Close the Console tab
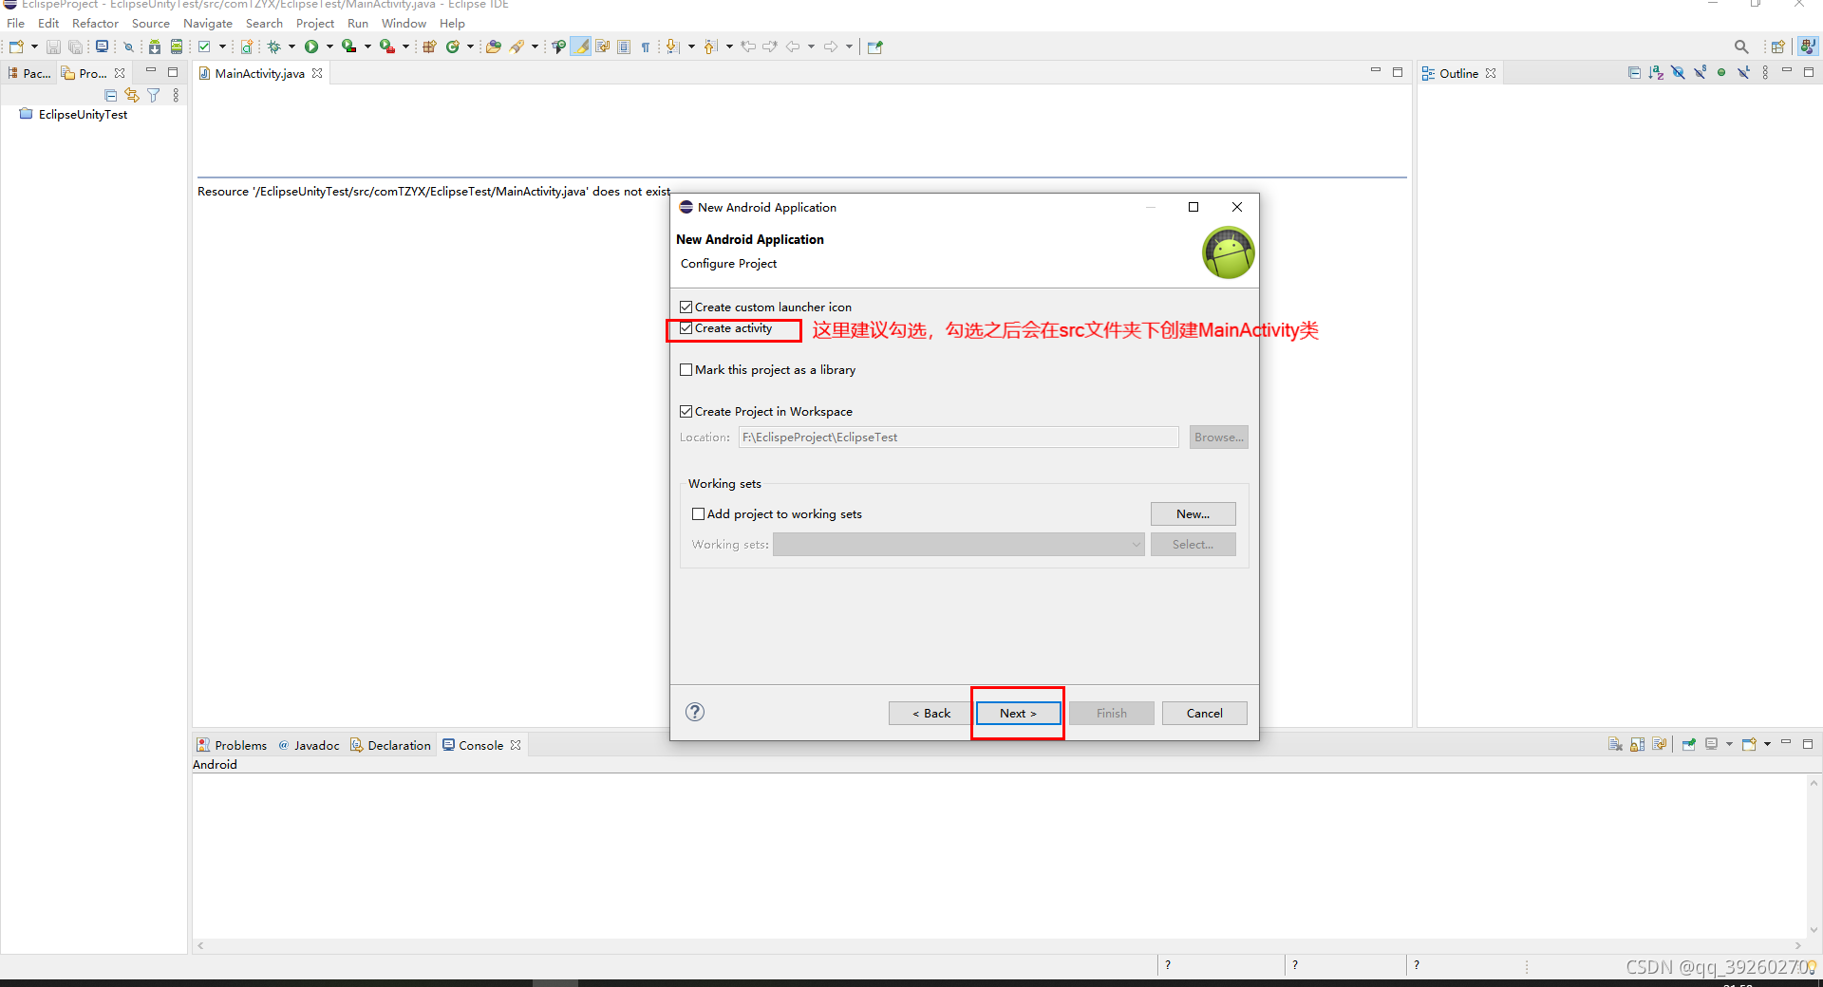Screen dimensions: 1823x987 (x=516, y=745)
